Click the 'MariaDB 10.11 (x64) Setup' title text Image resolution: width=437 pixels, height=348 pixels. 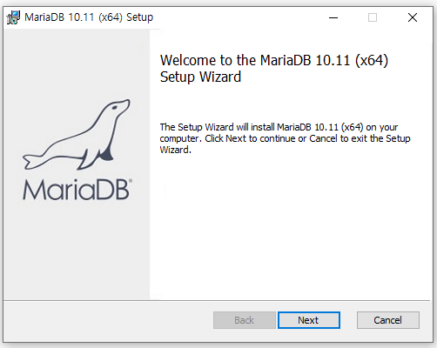click(89, 17)
